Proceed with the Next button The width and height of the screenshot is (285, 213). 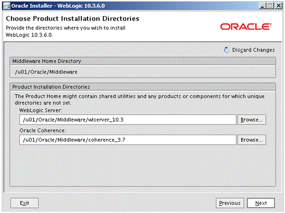click(x=261, y=203)
